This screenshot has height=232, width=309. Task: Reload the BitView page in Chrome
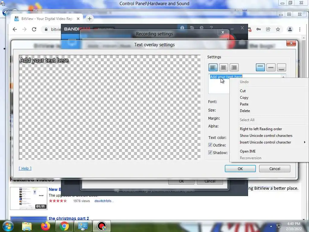click(34, 29)
